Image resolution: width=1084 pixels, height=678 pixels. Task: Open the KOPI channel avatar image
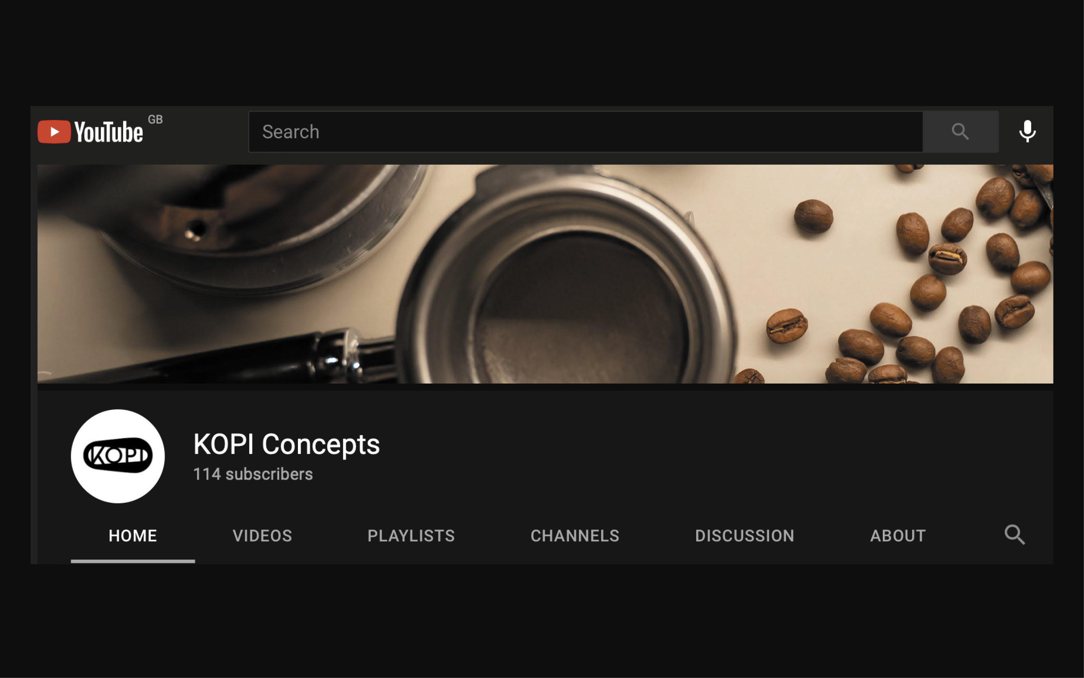pos(118,456)
